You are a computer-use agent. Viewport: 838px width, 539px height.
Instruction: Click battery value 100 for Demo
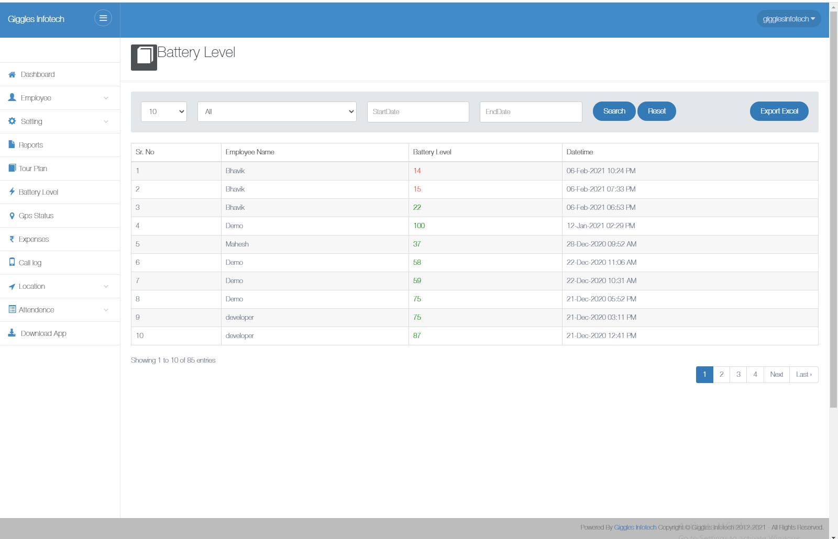coord(419,226)
